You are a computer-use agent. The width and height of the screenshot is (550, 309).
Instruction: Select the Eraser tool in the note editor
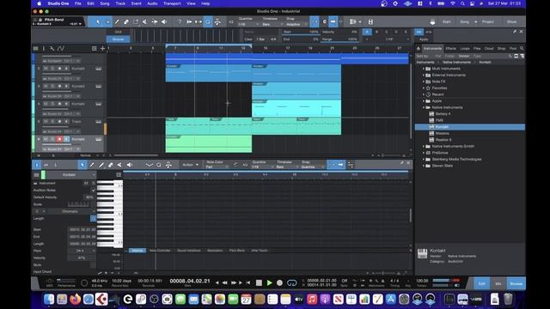[x=111, y=165]
